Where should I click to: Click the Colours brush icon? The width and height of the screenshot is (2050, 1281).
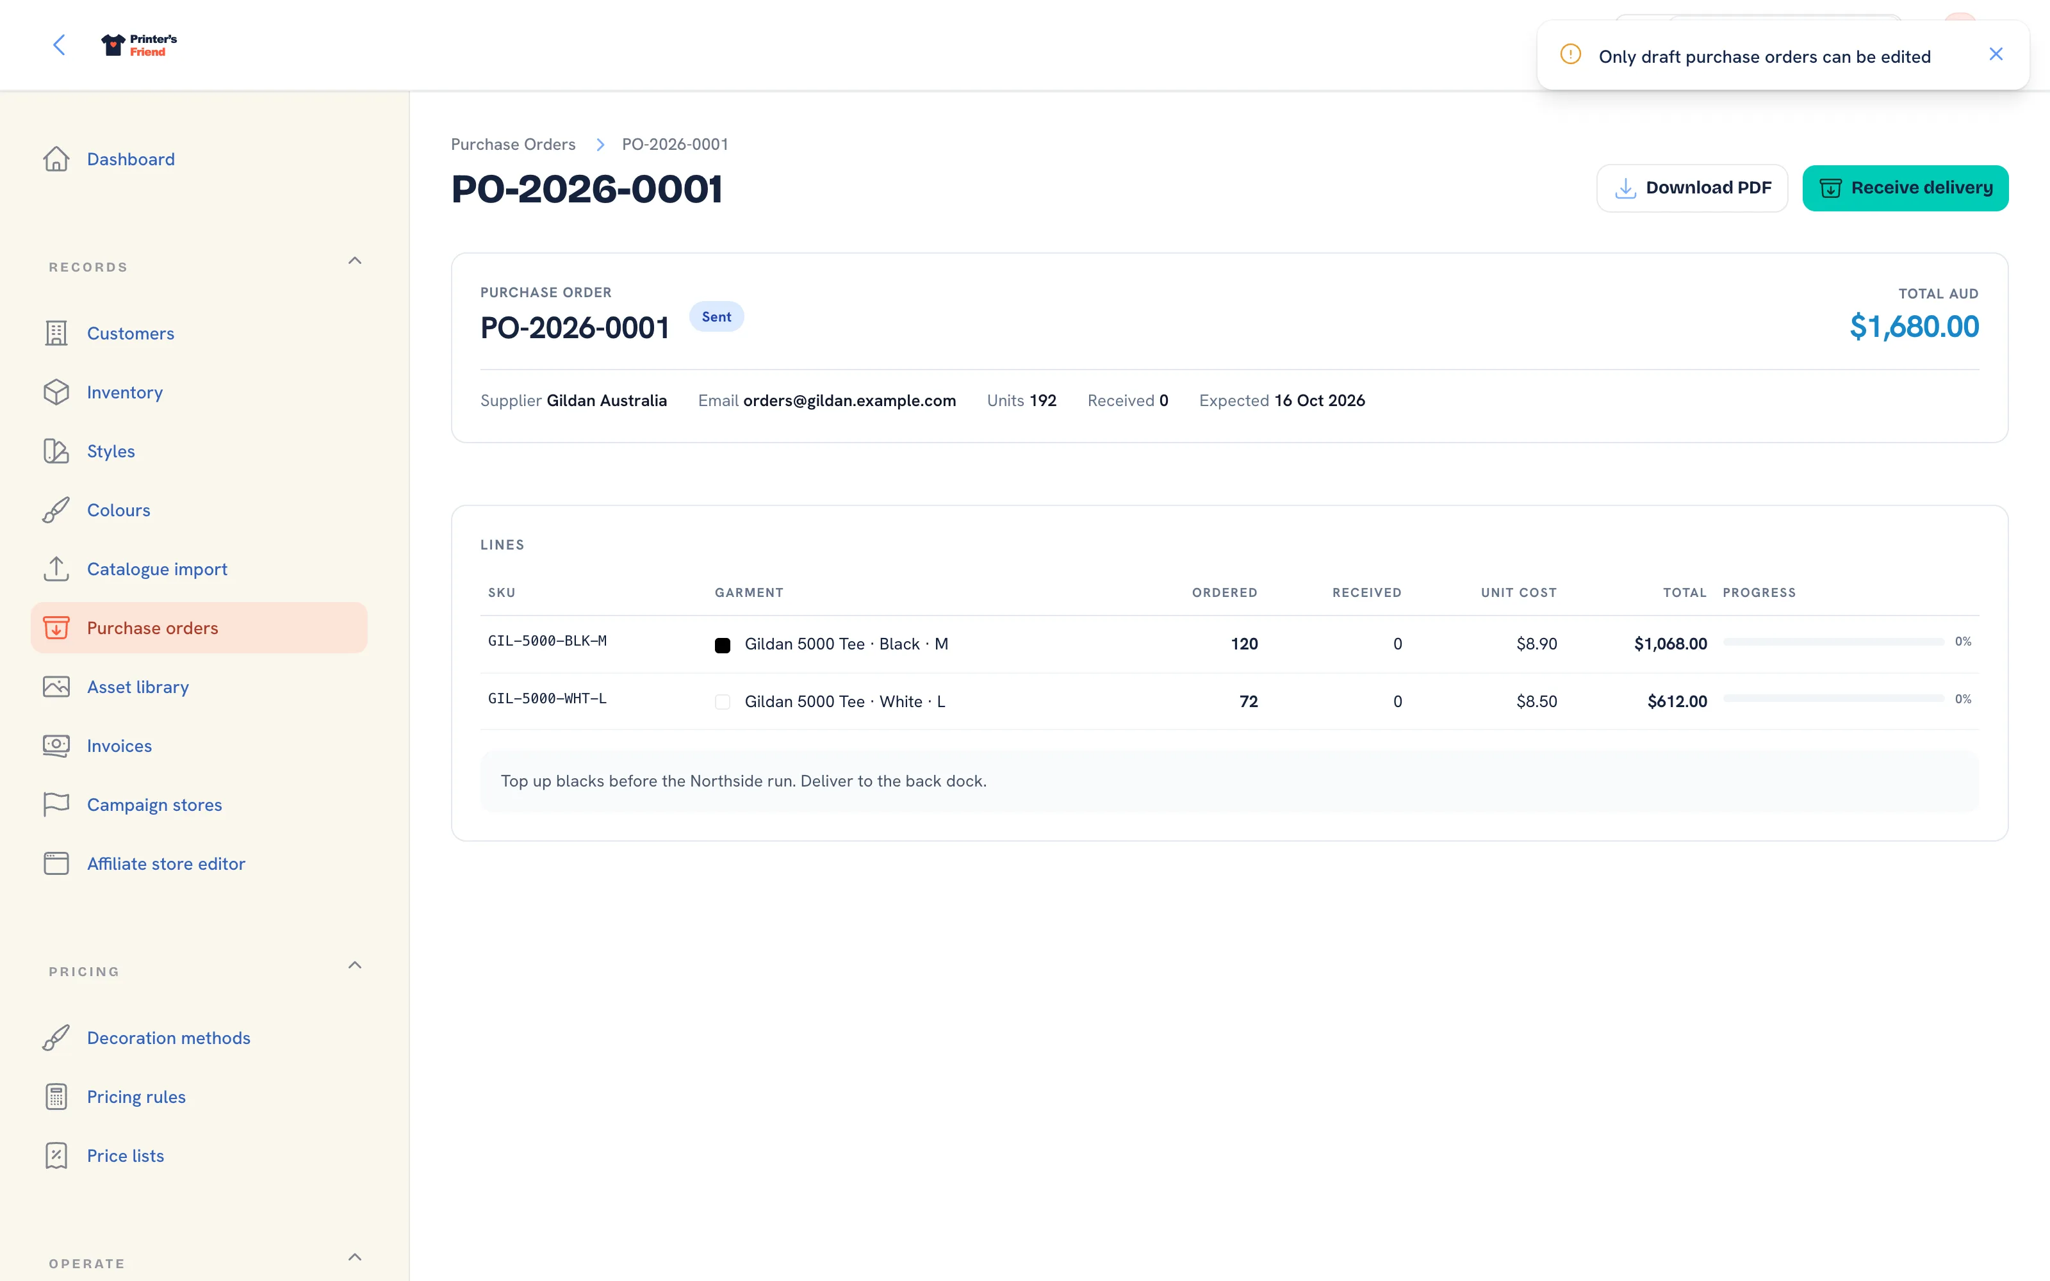56,510
